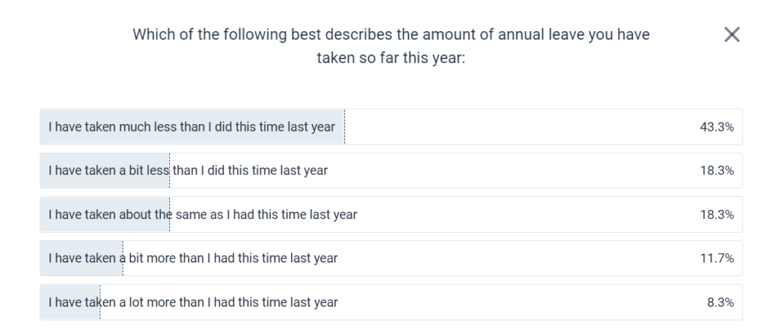Click the 8.3% result value
This screenshot has height=334, width=780.
coord(720,303)
